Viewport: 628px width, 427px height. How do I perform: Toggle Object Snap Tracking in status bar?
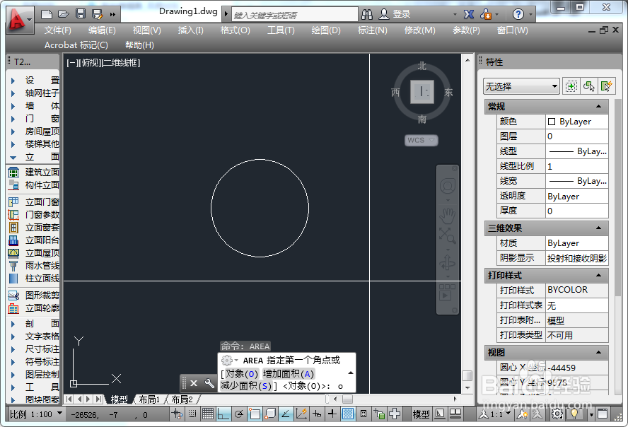click(286, 414)
